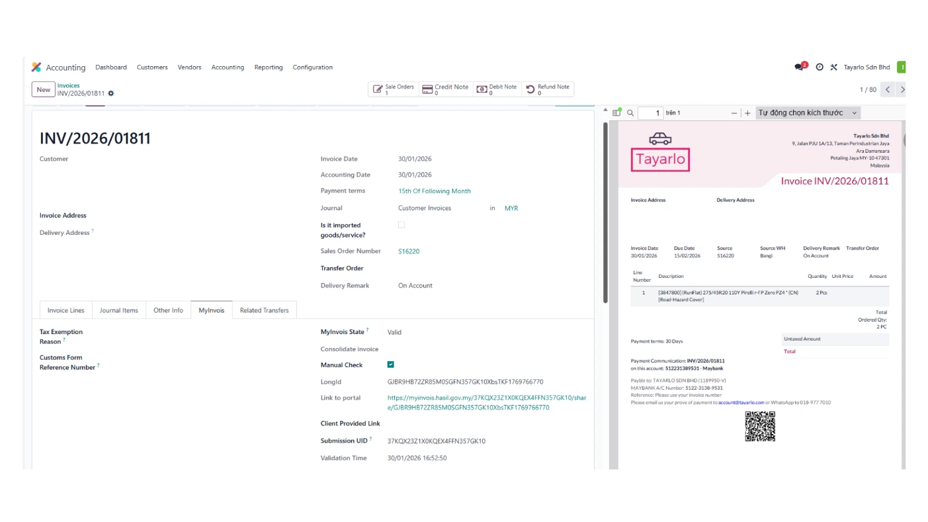Click the PDF search magnifier icon
The height and width of the screenshot is (522, 928).
pyautogui.click(x=630, y=113)
